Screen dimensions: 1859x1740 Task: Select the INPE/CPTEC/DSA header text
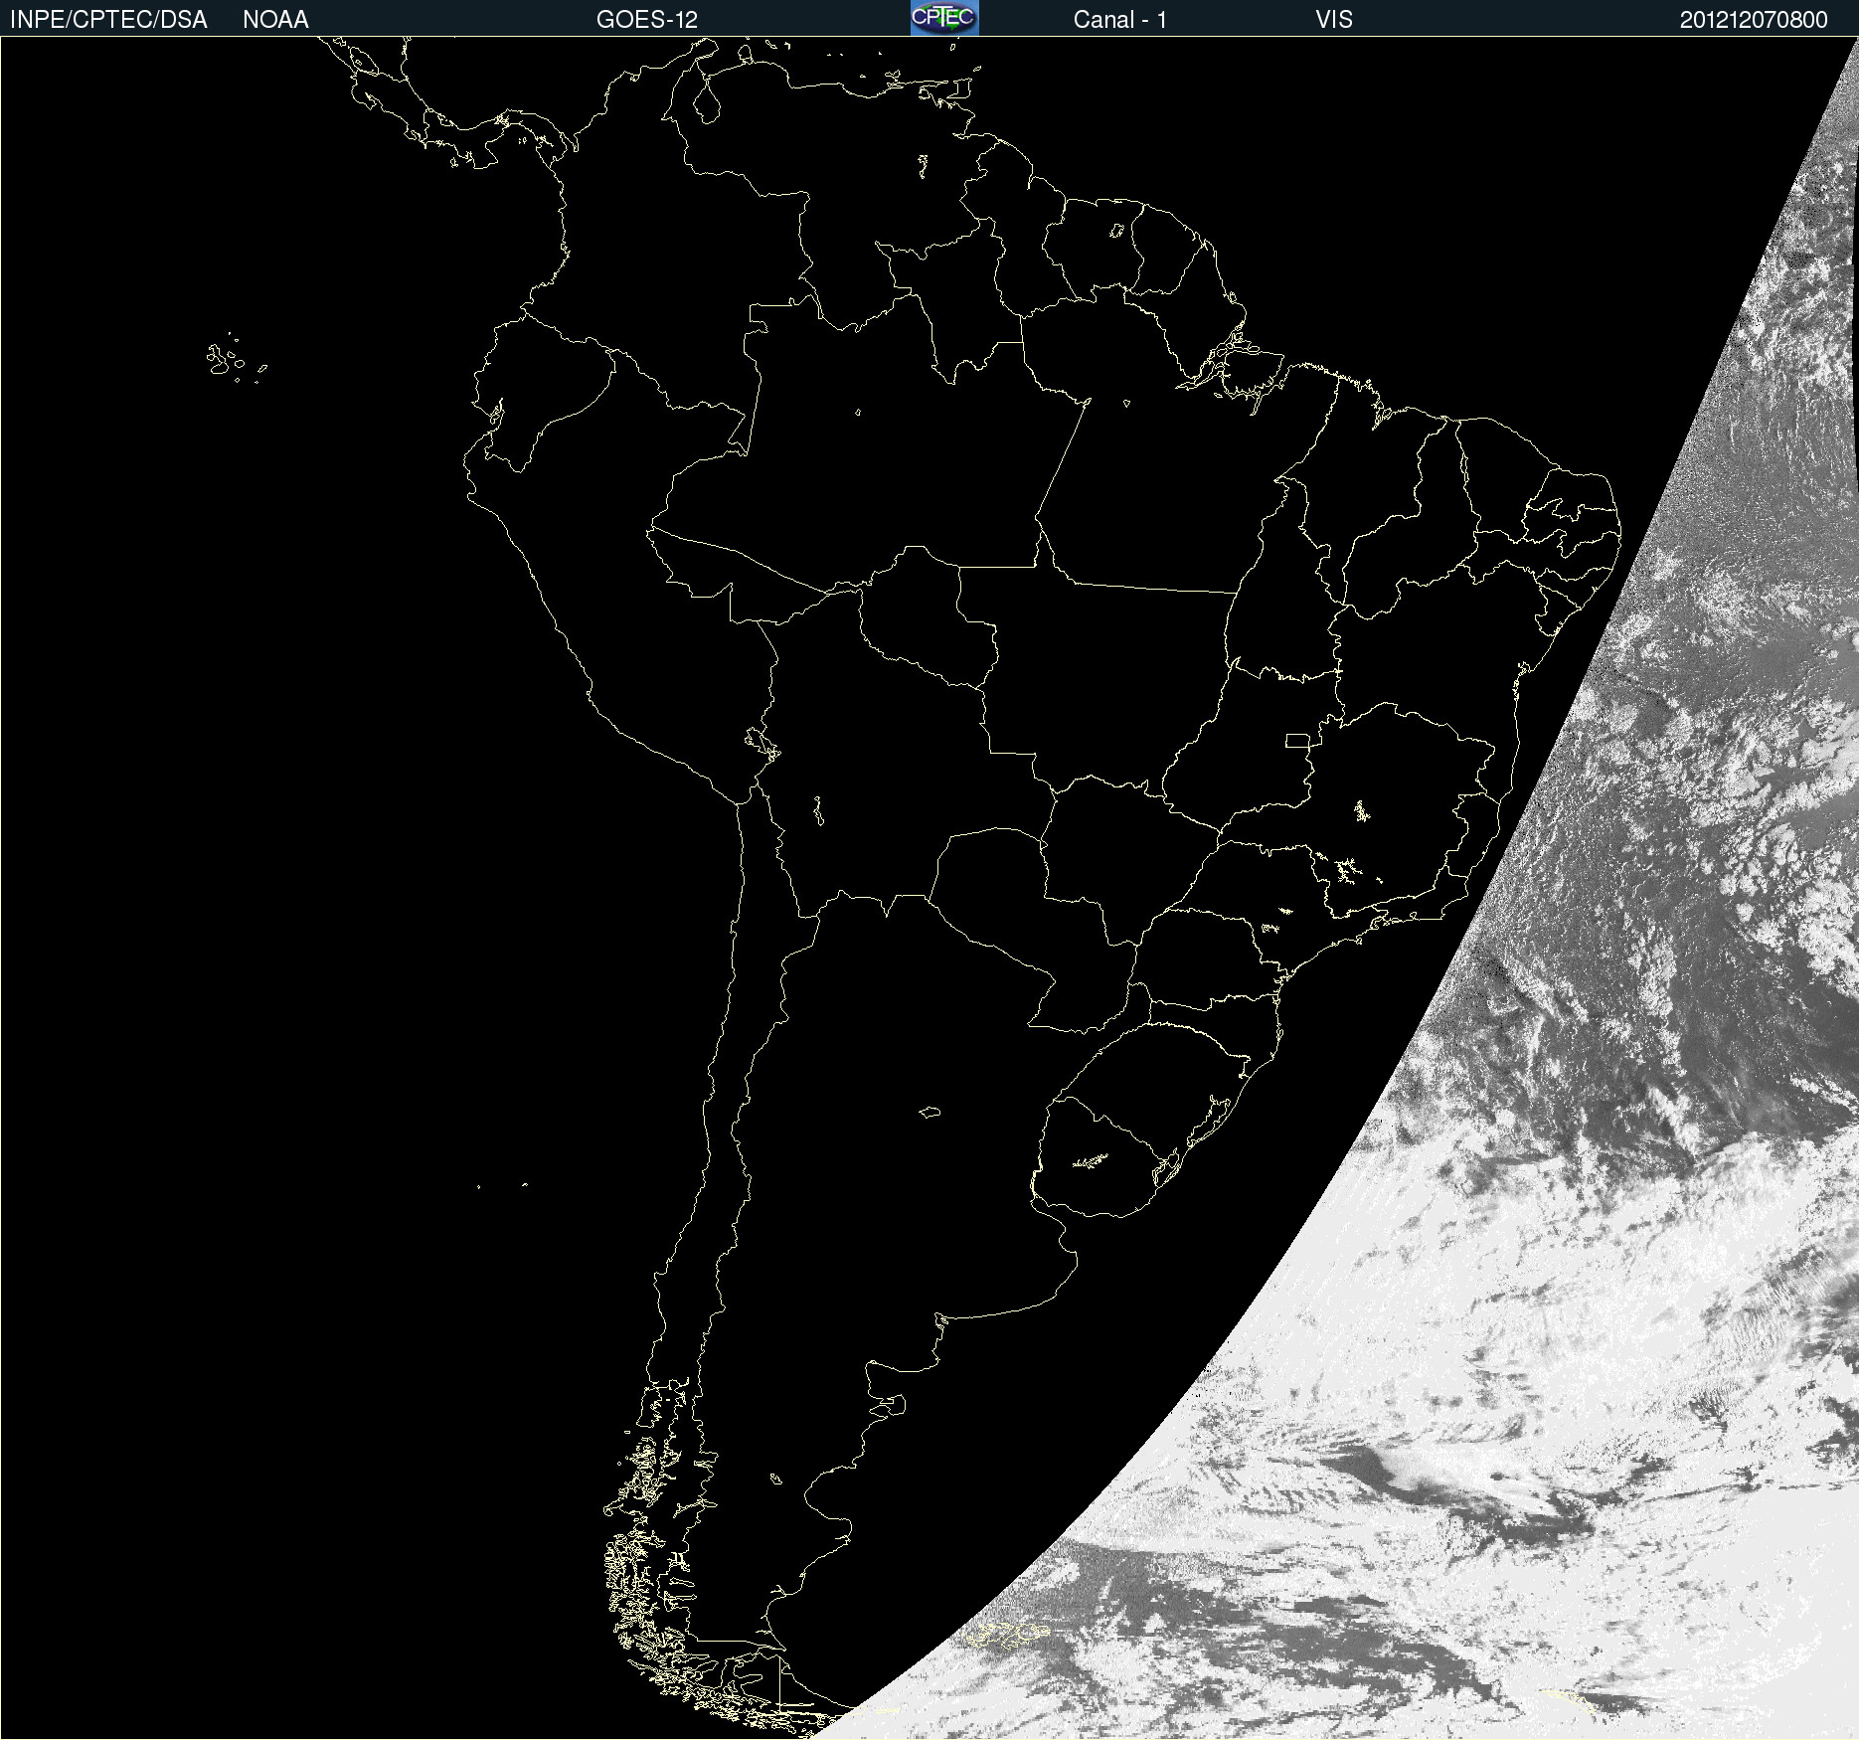pos(108,20)
